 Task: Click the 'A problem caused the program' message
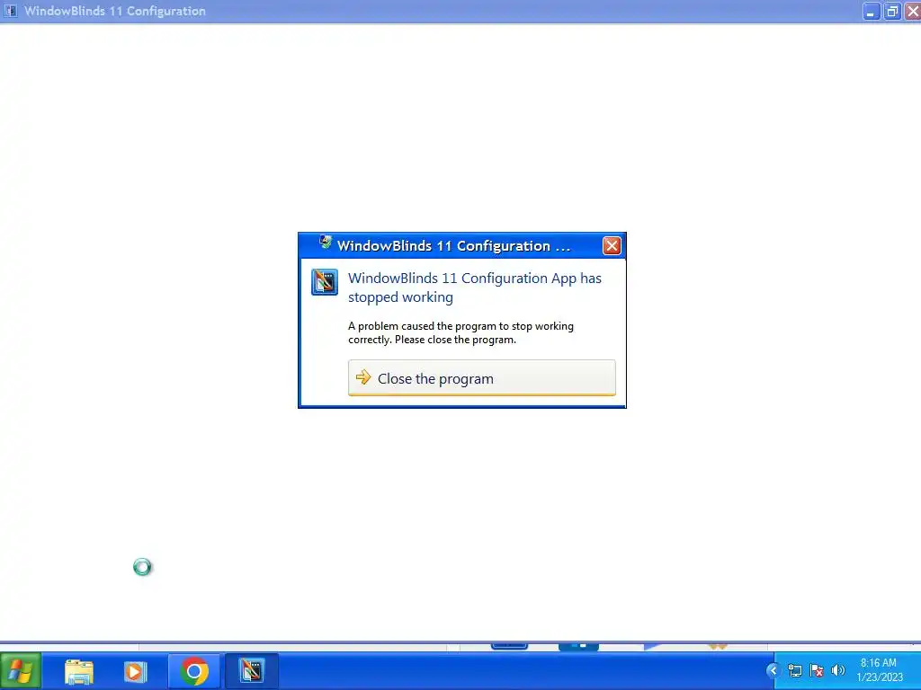point(460,332)
